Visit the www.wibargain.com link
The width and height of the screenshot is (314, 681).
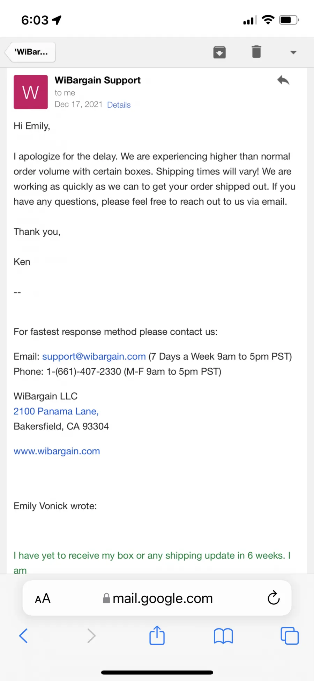[57, 451]
